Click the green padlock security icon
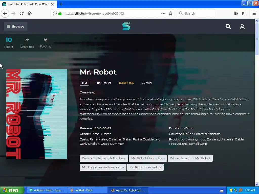259x194 pixels. pyautogui.click(x=60, y=13)
